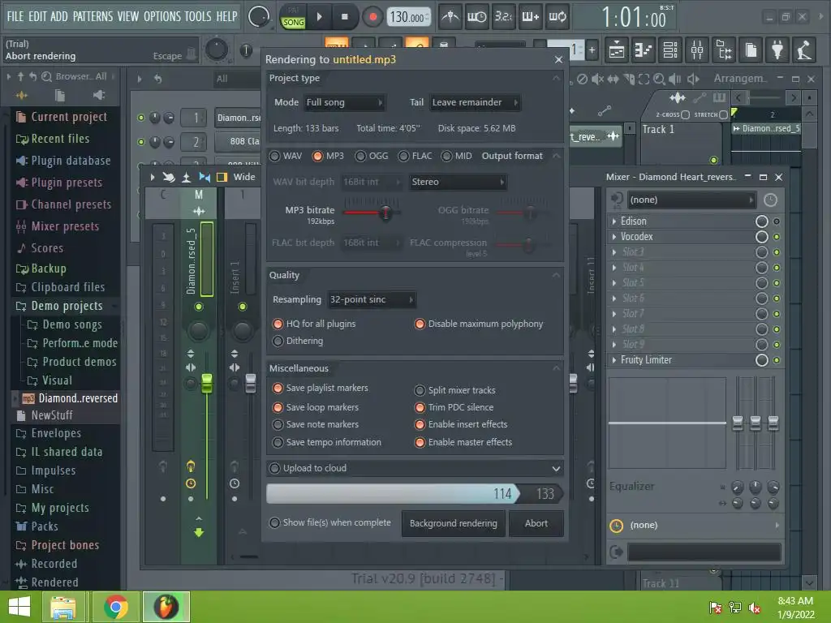Click the Stop button in transport bar
Viewport: 831px width, 623px height.
click(344, 17)
